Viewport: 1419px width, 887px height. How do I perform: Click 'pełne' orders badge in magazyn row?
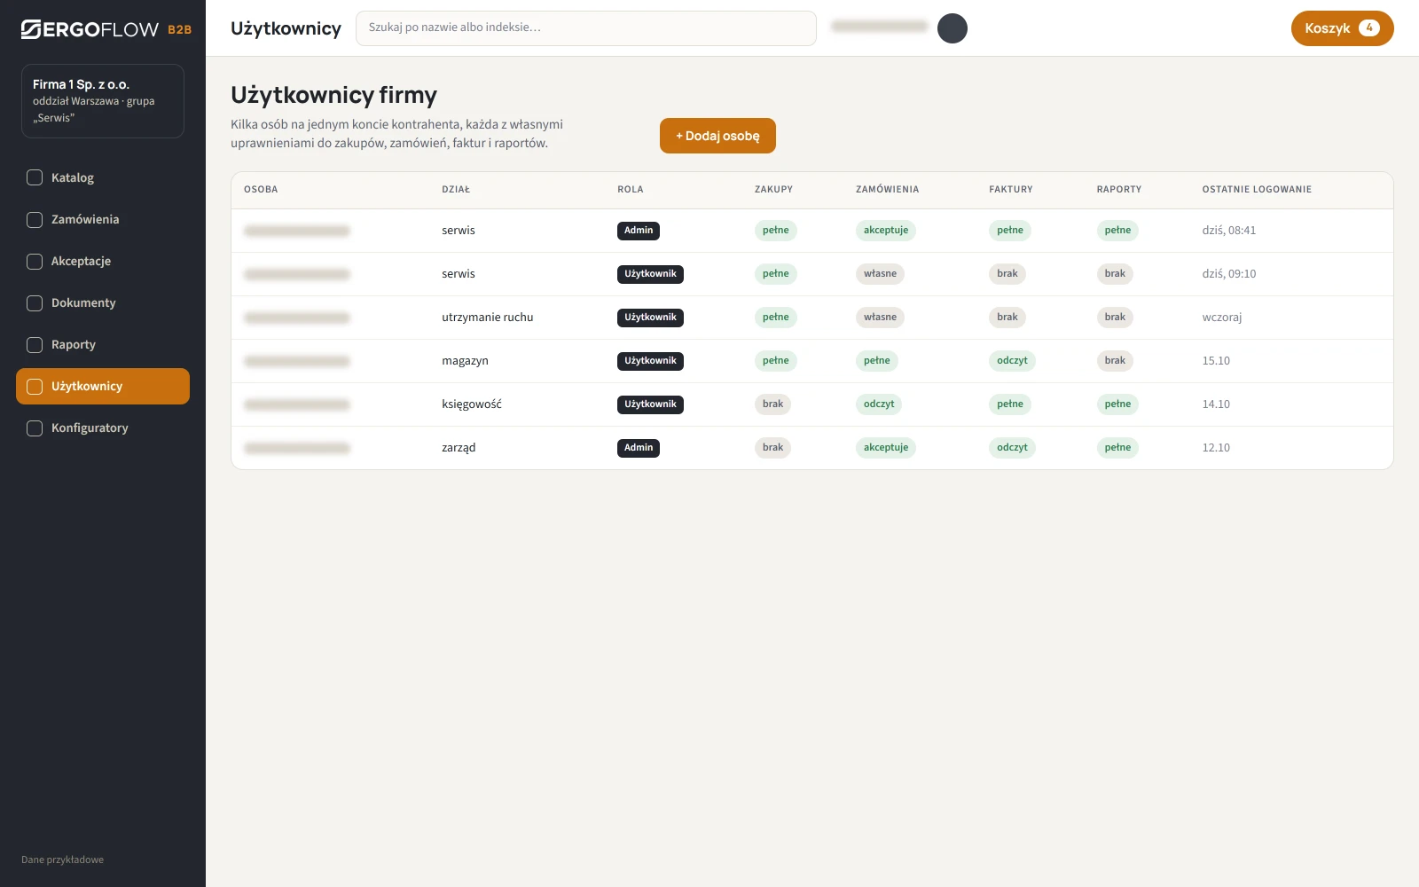[877, 361]
